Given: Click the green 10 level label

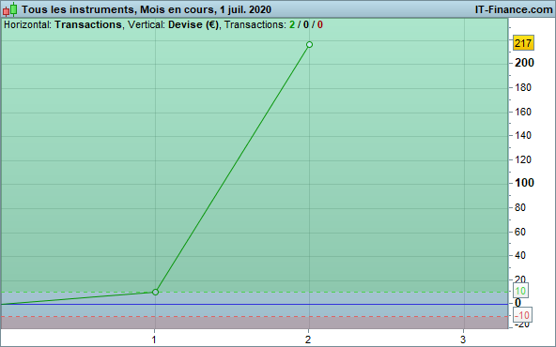Looking at the screenshot, I should (520, 291).
